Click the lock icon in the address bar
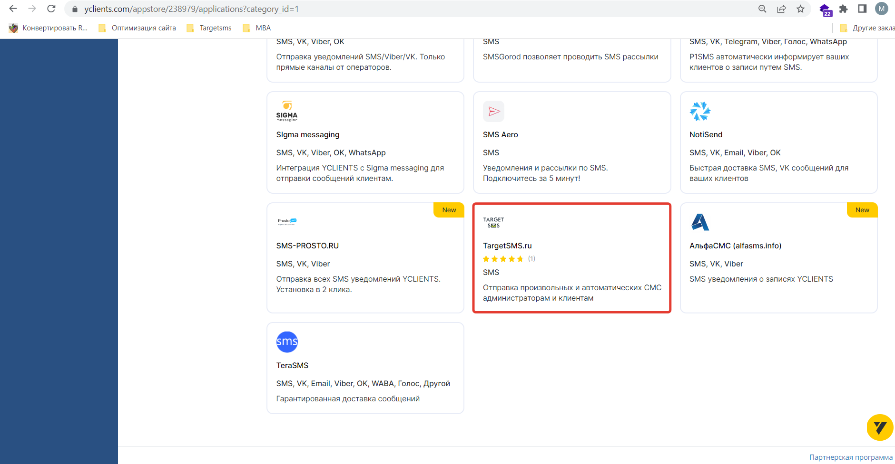This screenshot has height=464, width=895. 75,9
